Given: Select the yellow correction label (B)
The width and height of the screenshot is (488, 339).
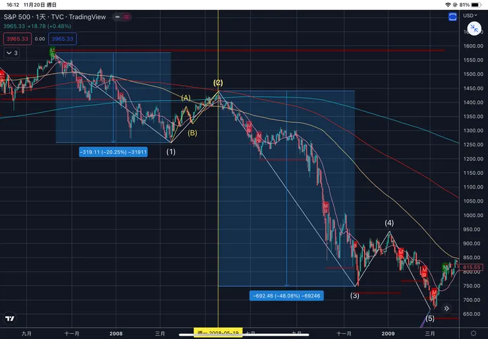Looking at the screenshot, I should coord(193,133).
